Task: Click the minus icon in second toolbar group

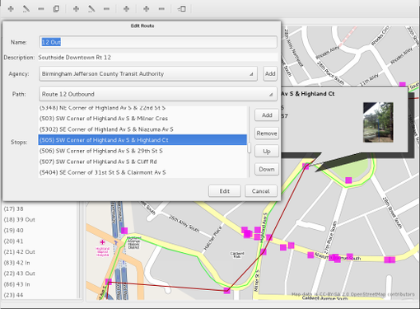Action: 106,9
